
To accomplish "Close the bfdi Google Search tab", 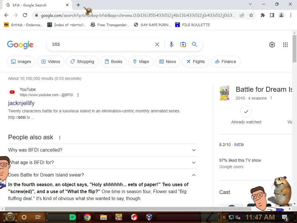I will point(67,5).
